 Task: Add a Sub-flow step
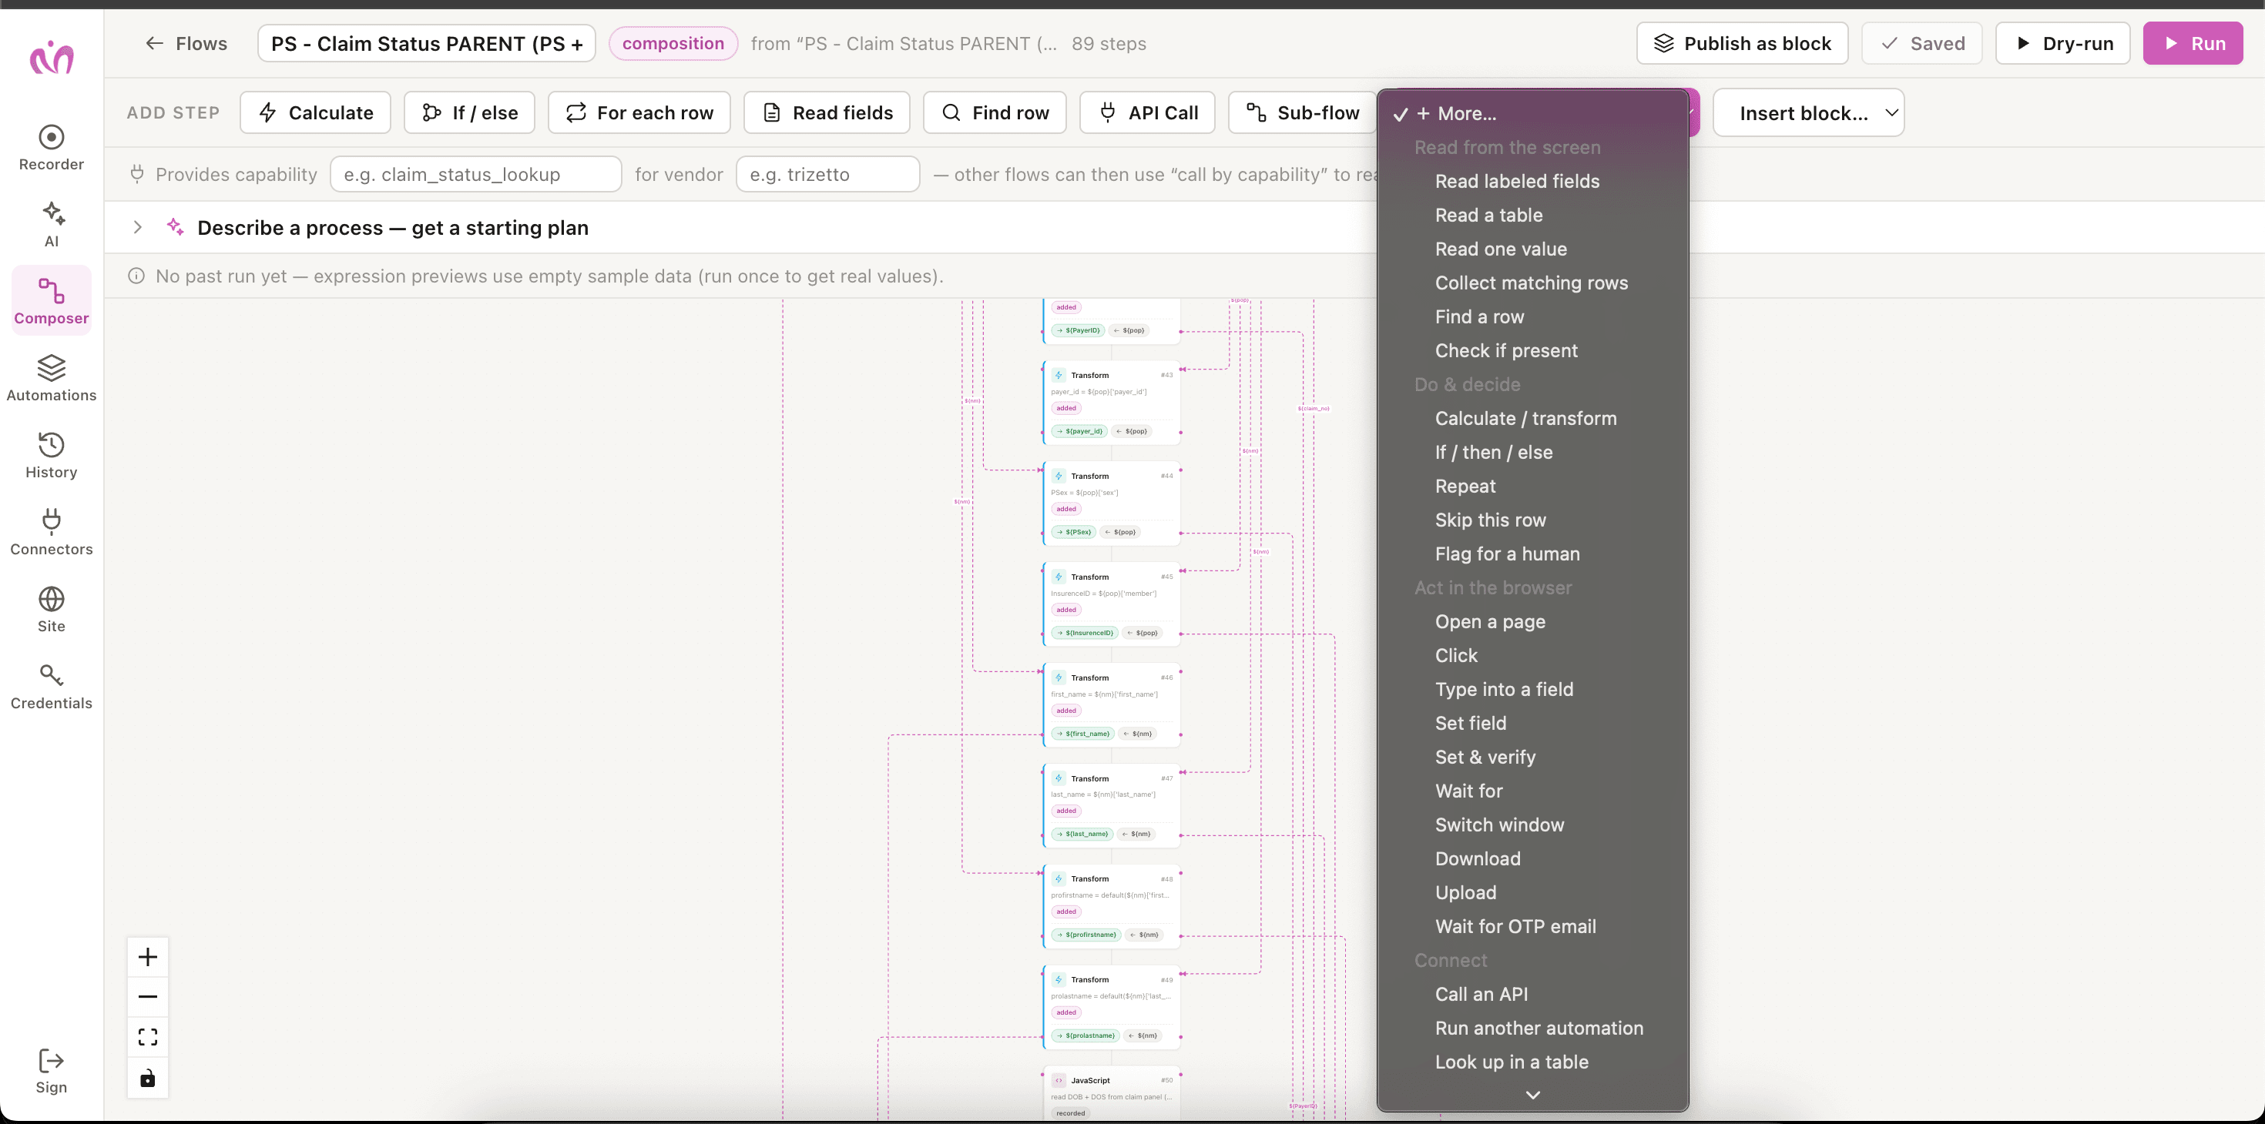click(x=1302, y=112)
